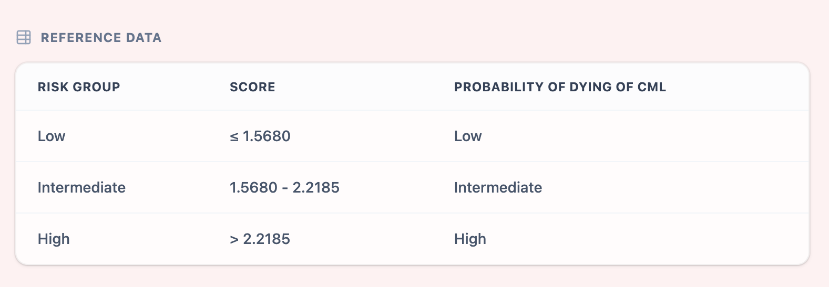829x287 pixels.
Task: Click the 2.2185 value in the High row
Action: pos(267,239)
